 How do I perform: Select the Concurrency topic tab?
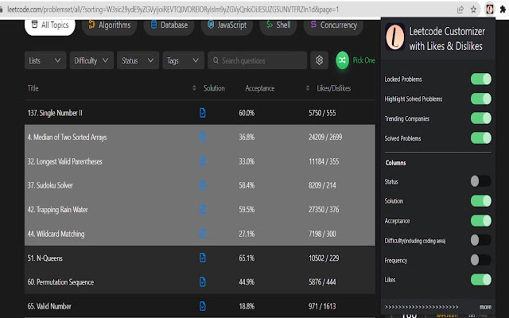[333, 25]
